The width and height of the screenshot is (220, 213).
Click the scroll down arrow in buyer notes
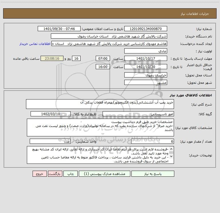tap(171, 156)
